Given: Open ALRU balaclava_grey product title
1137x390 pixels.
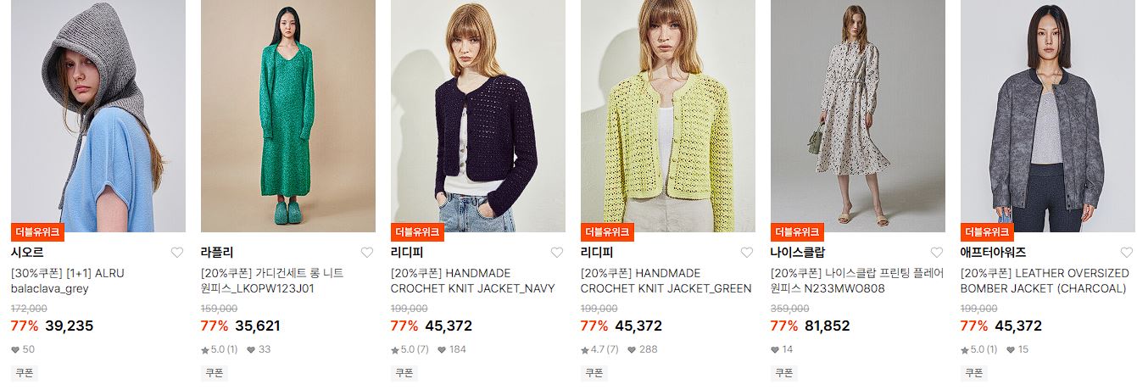Looking at the screenshot, I should point(68,281).
